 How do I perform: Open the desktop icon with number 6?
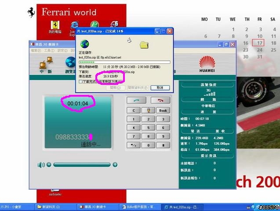114,24
